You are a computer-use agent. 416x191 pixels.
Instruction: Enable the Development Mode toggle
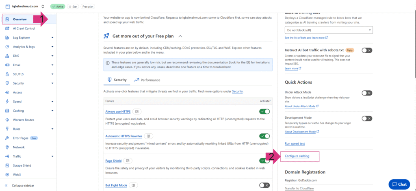pos(367,118)
